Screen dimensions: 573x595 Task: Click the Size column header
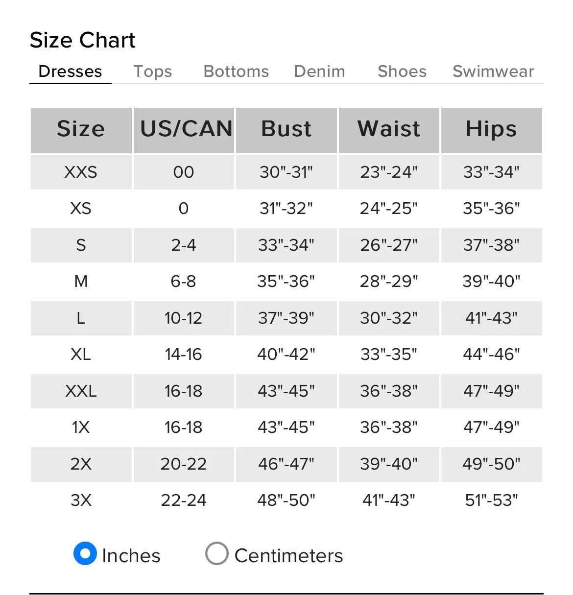click(81, 129)
